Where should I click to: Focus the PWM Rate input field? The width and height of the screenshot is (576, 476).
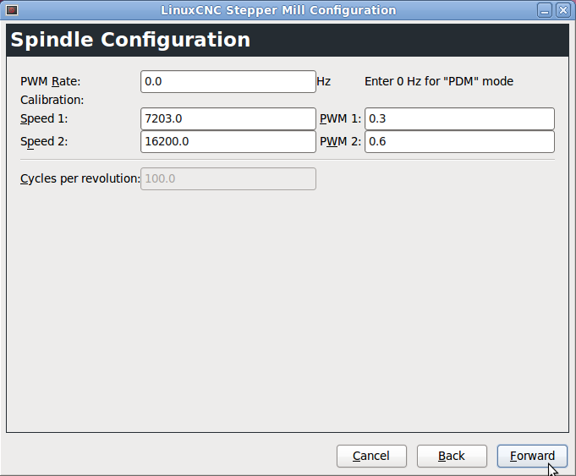pyautogui.click(x=228, y=81)
